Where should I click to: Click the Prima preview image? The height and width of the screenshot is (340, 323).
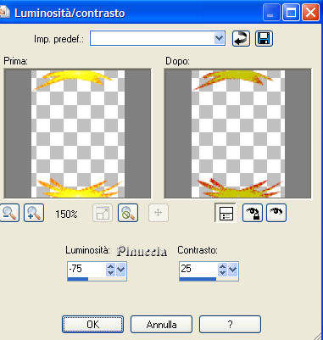(77, 133)
